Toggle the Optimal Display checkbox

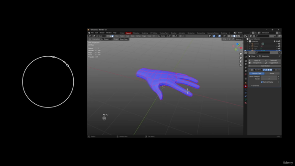point(262,82)
